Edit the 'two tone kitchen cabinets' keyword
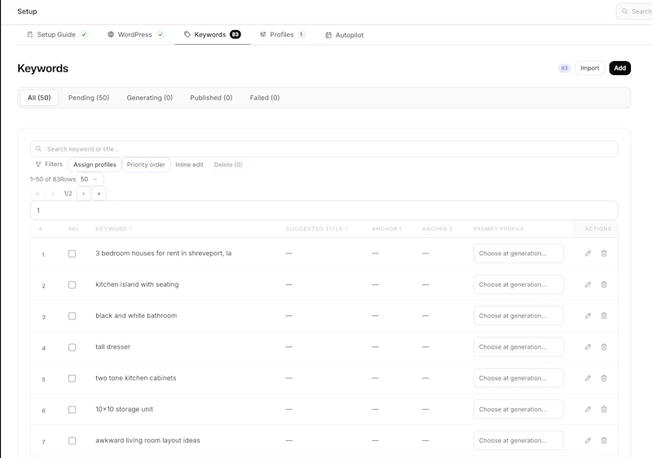 click(x=588, y=378)
